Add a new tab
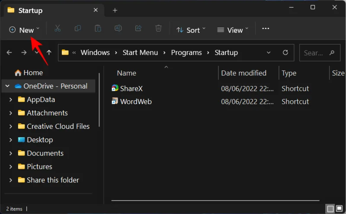The width and height of the screenshot is (346, 214). click(115, 10)
